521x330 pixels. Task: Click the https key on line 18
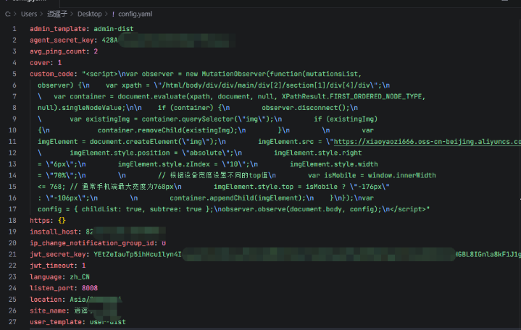[40, 221]
